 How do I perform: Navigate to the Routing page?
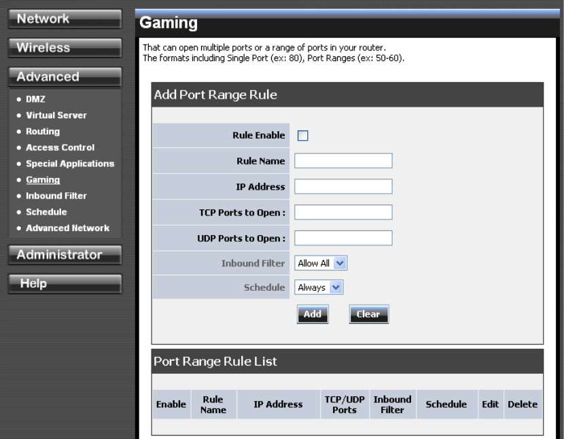[x=43, y=131]
